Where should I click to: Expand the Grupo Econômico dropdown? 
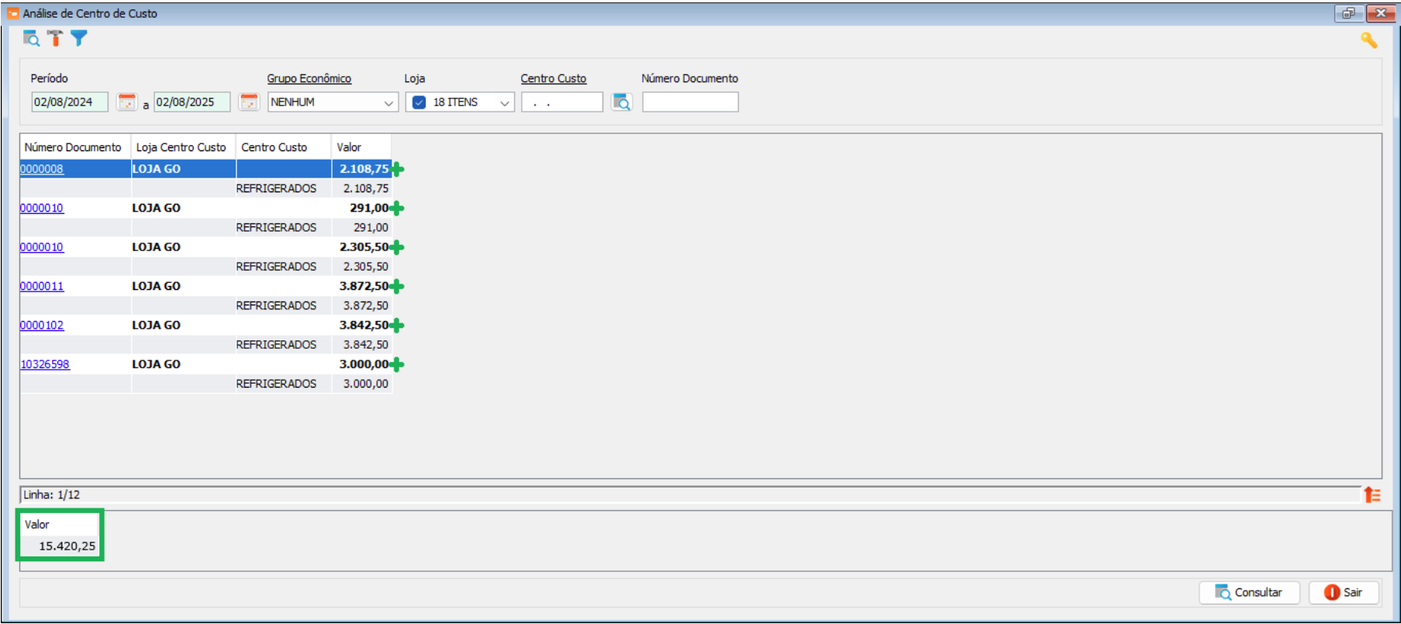(388, 102)
